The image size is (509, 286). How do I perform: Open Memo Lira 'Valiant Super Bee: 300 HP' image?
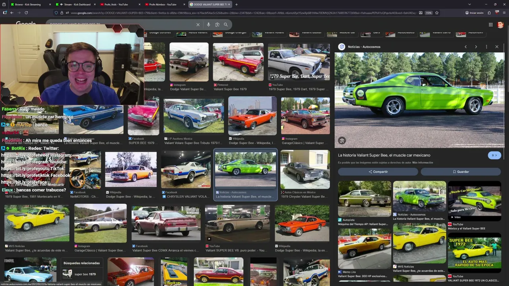coord(364,249)
